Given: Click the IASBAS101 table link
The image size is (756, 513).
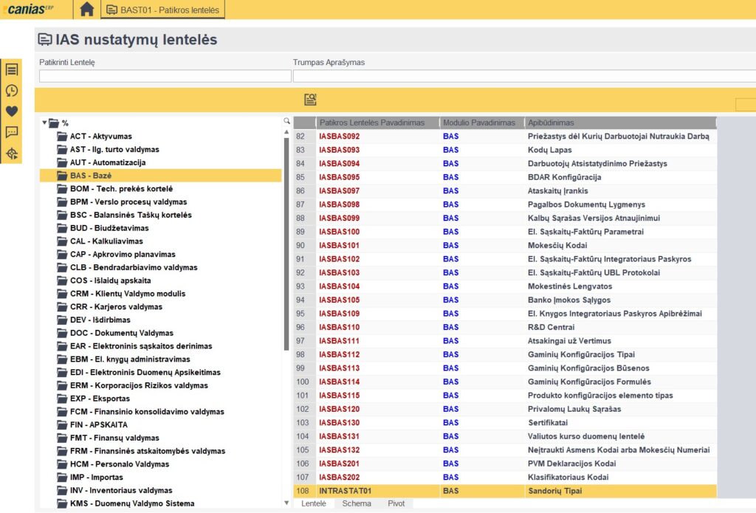Looking at the screenshot, I should (x=340, y=245).
